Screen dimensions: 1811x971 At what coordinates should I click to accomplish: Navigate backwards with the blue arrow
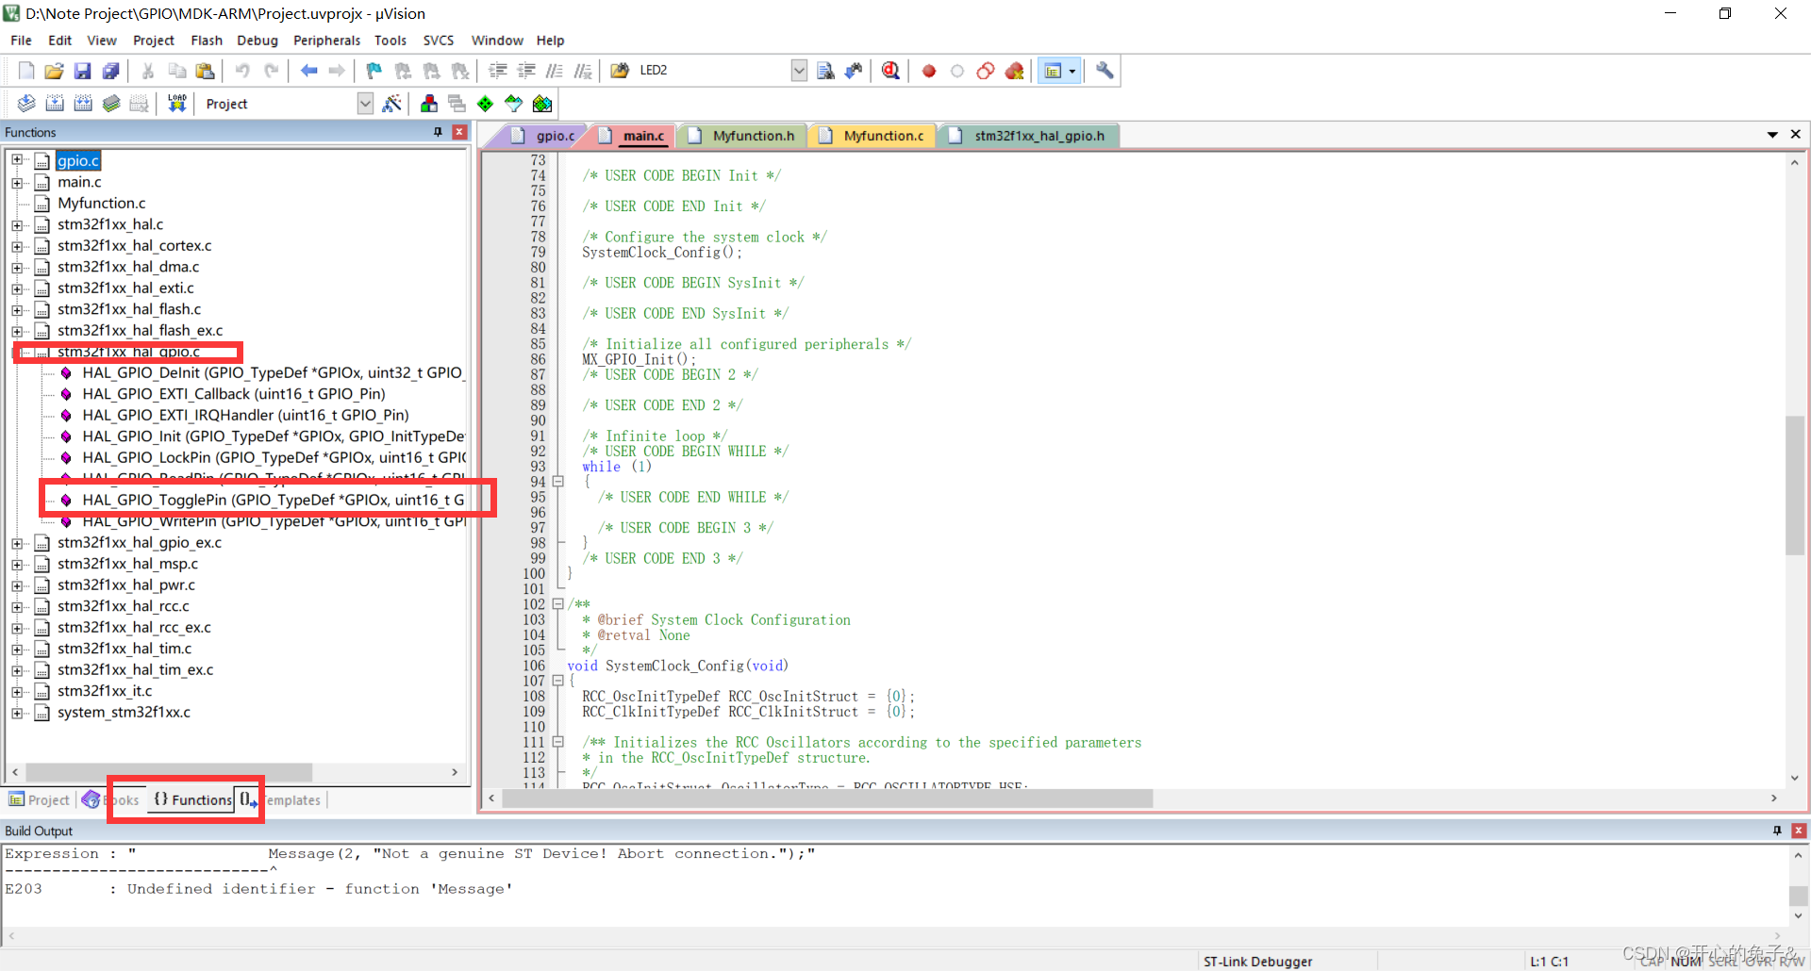click(308, 71)
